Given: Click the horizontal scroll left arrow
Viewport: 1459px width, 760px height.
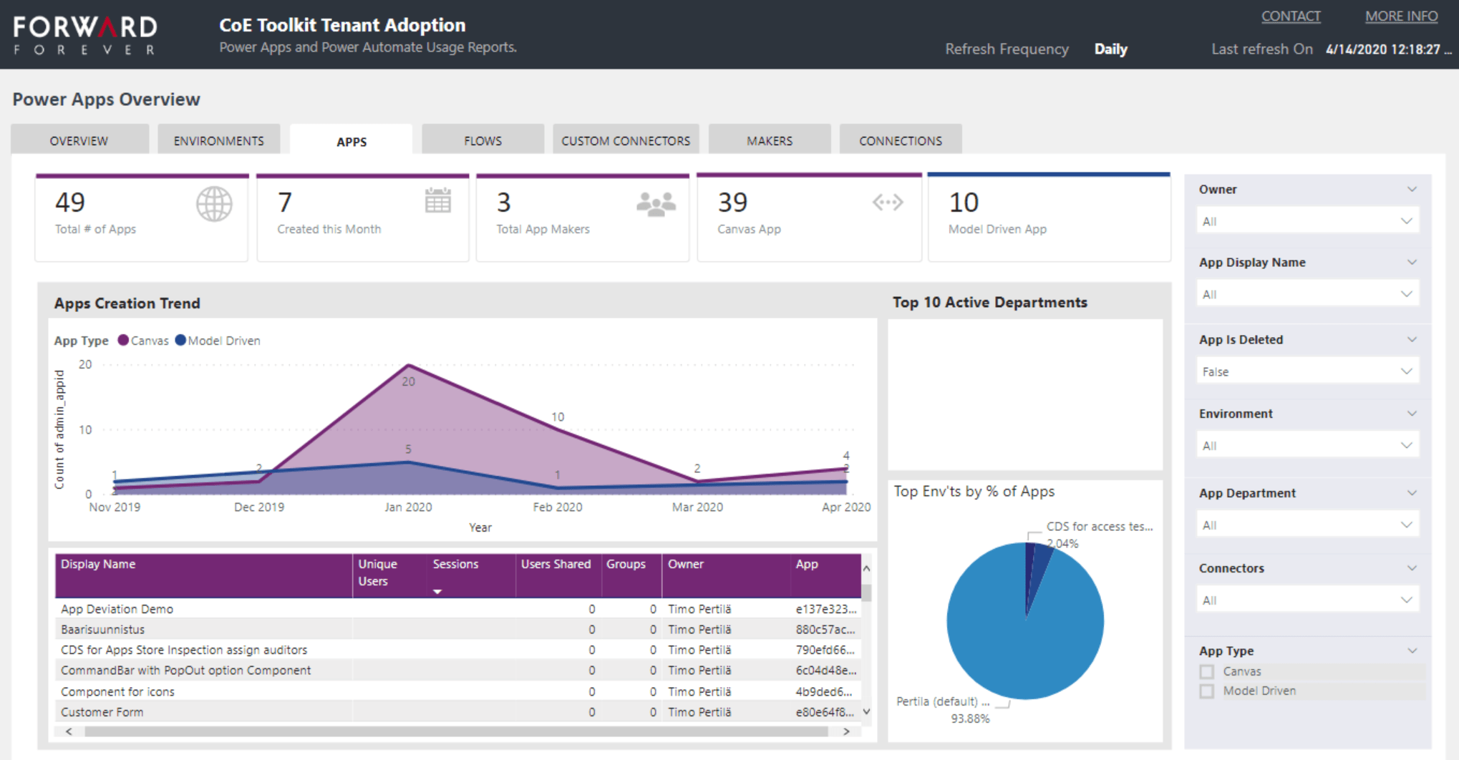Looking at the screenshot, I should [69, 731].
